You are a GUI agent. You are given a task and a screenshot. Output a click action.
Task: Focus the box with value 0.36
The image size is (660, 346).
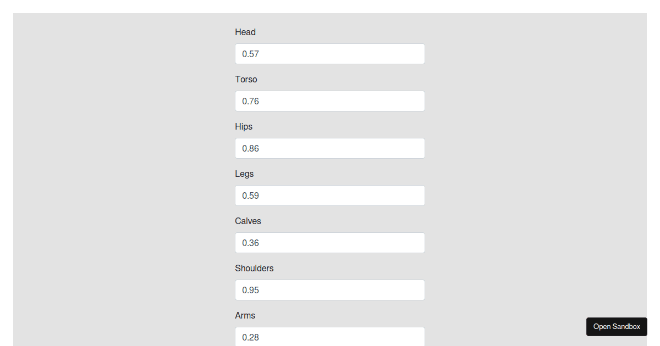coord(330,243)
